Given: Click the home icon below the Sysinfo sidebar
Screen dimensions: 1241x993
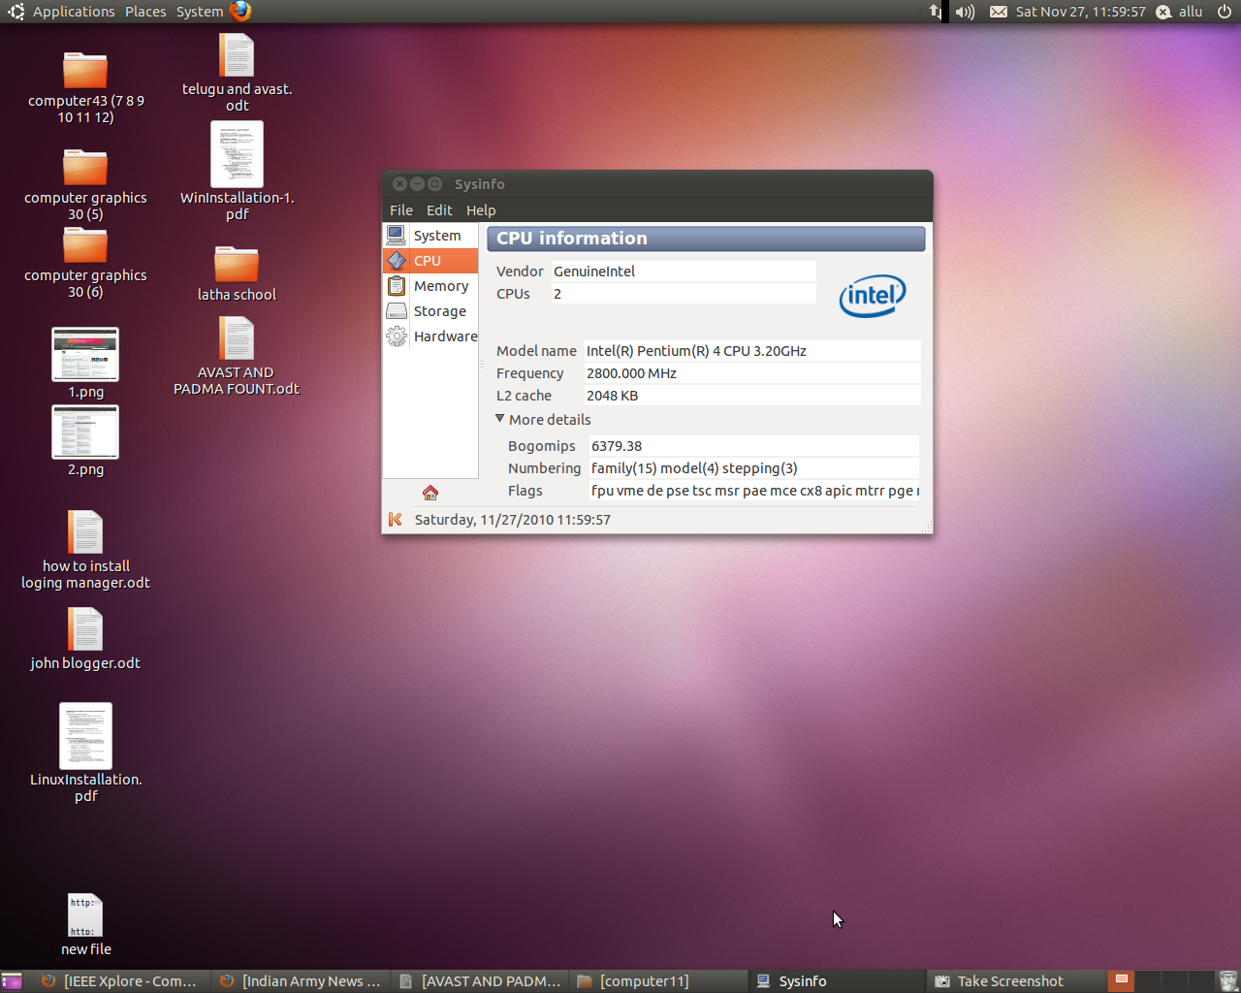Looking at the screenshot, I should click(x=430, y=492).
